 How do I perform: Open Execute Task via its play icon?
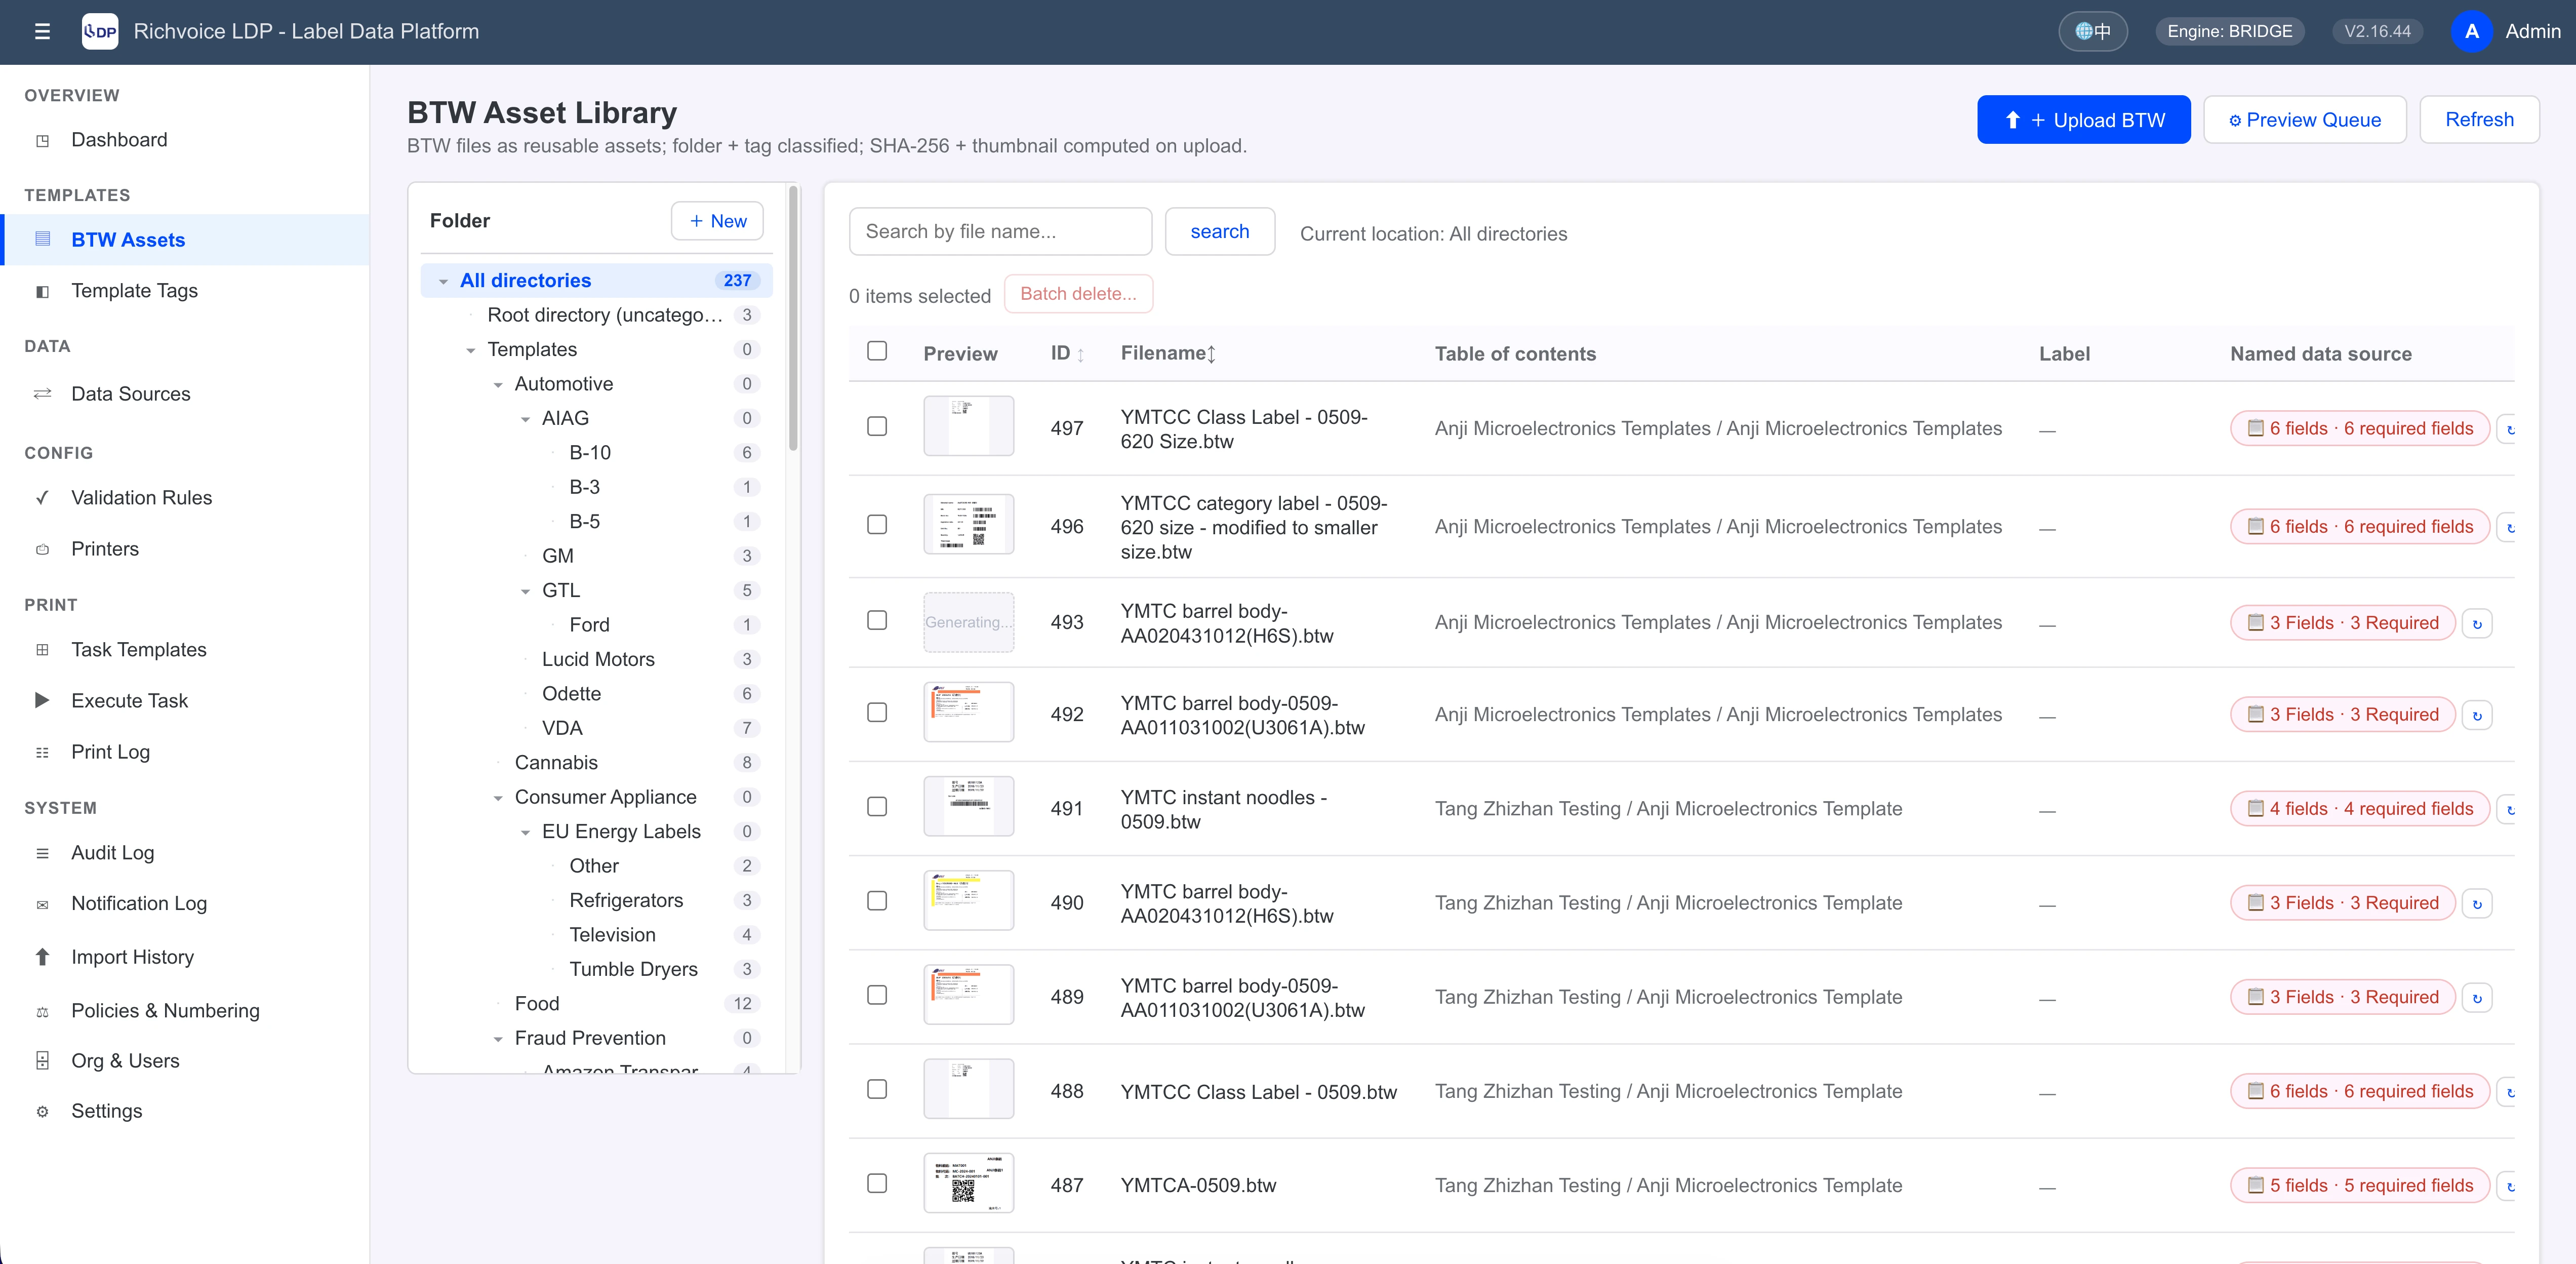(42, 700)
